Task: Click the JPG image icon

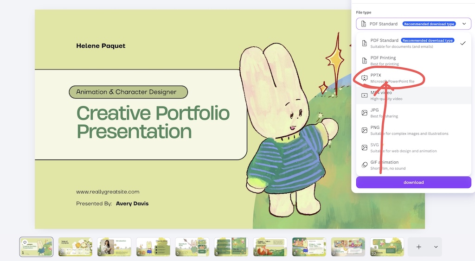Action: pos(365,113)
